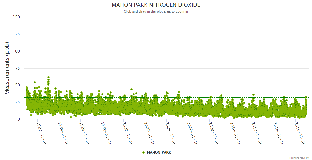This screenshot has width=312, height=160.
Task: Click the isolated data point near 44 ppb around 2001
Action: pyautogui.click(x=131, y=89)
